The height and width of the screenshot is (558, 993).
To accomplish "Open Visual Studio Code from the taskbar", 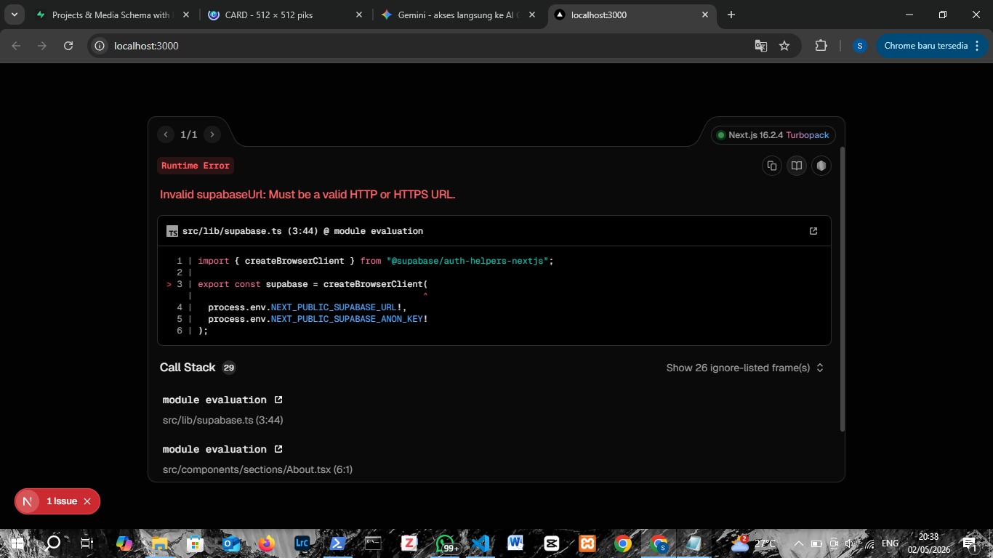I will point(480,543).
